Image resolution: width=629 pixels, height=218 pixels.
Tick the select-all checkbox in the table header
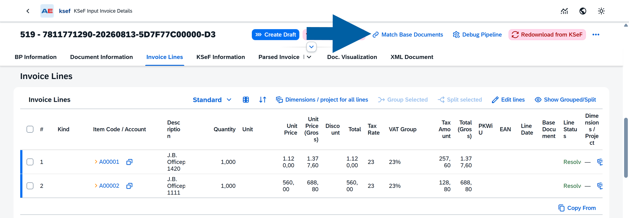coord(30,129)
